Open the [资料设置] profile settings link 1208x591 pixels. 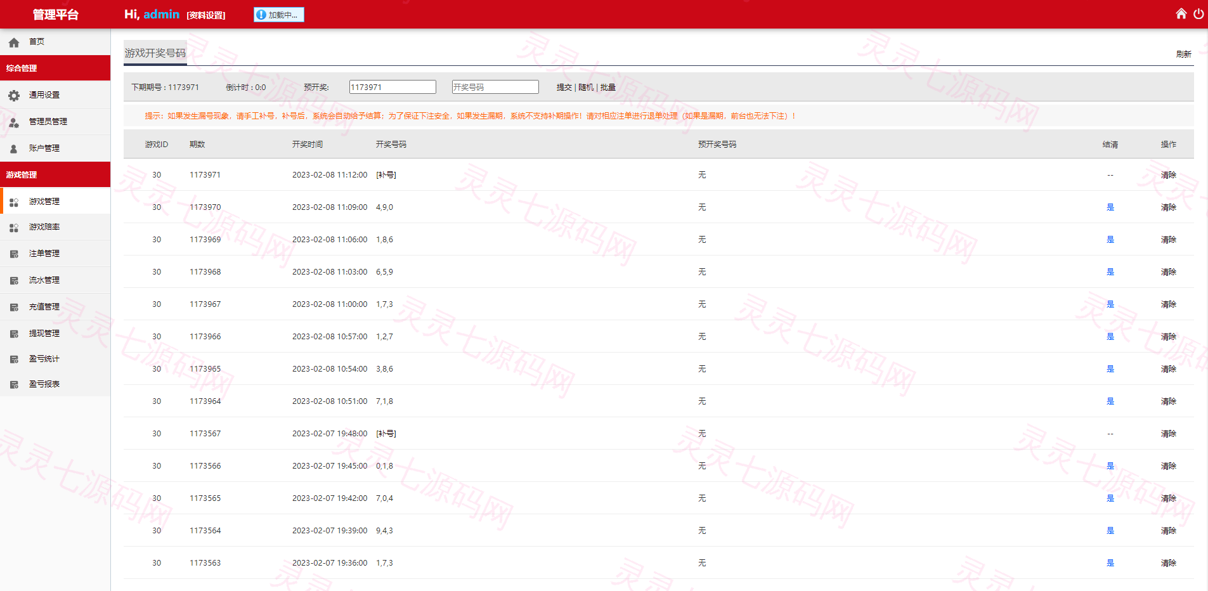[x=206, y=15]
